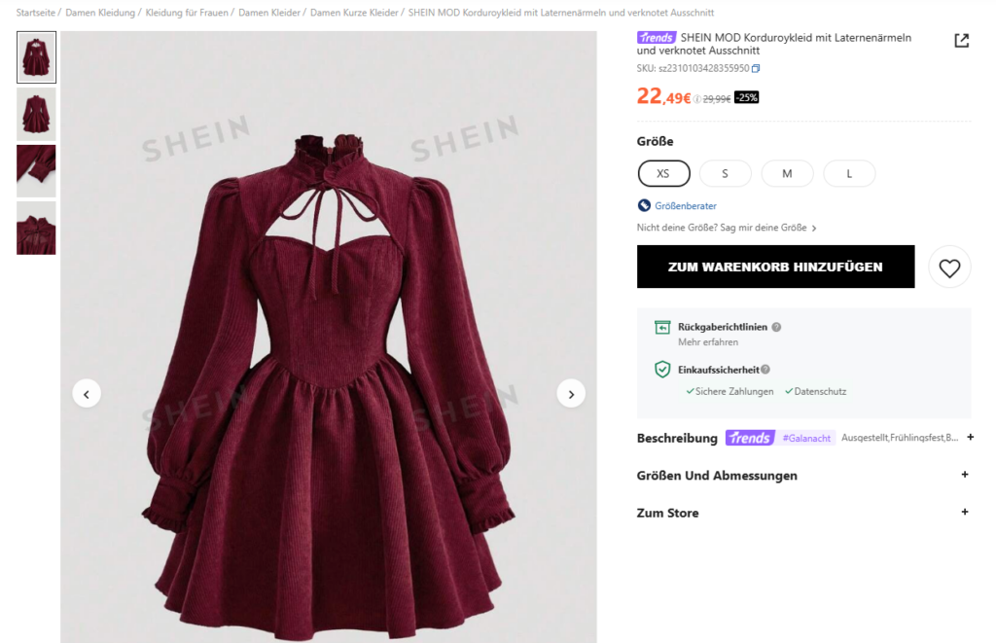Click the share icon beside product title
Screen dimensions: 996x643
[962, 41]
